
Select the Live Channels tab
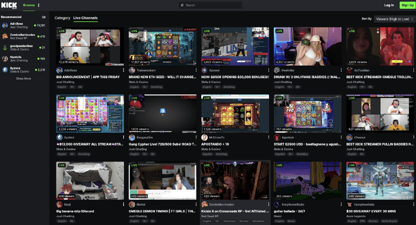click(x=86, y=18)
